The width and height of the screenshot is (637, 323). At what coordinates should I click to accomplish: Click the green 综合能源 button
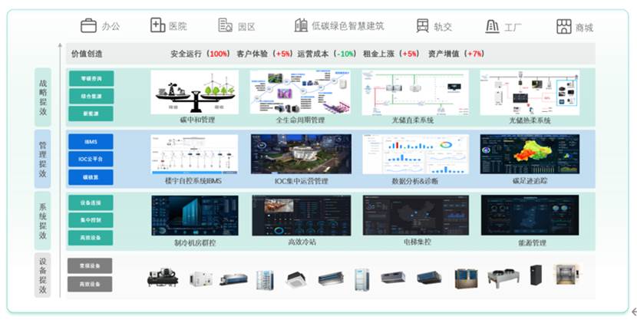(x=91, y=97)
